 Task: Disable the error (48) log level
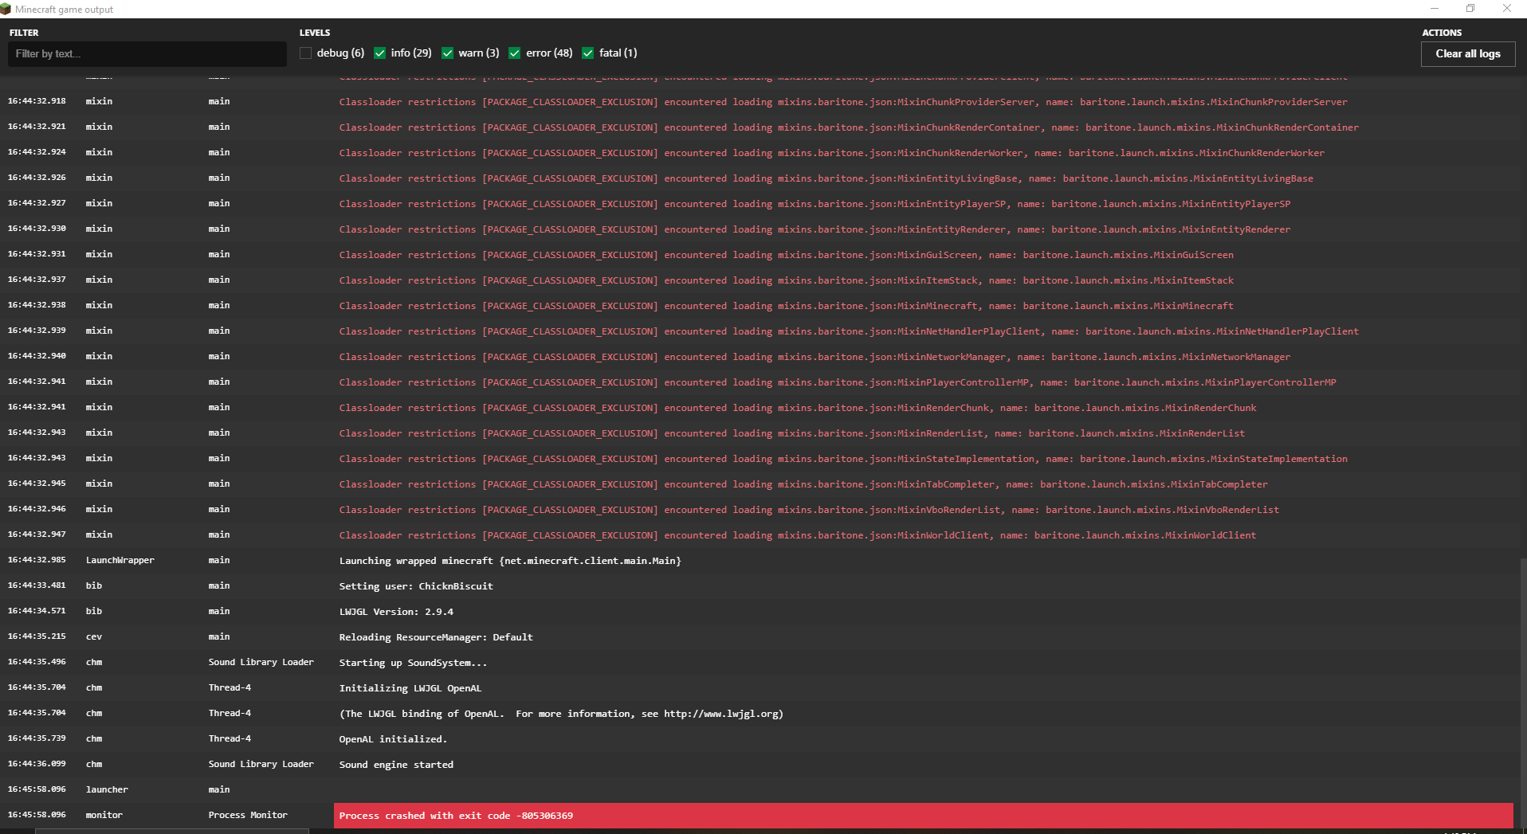[514, 53]
